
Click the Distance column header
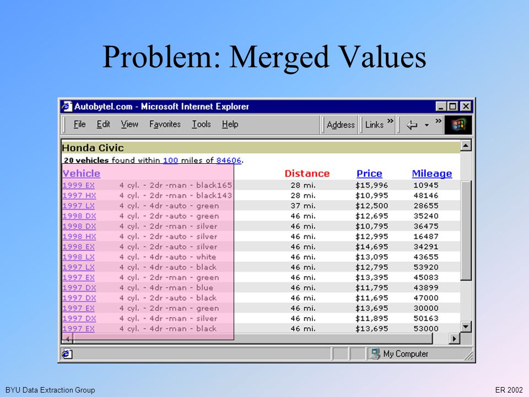pos(307,174)
